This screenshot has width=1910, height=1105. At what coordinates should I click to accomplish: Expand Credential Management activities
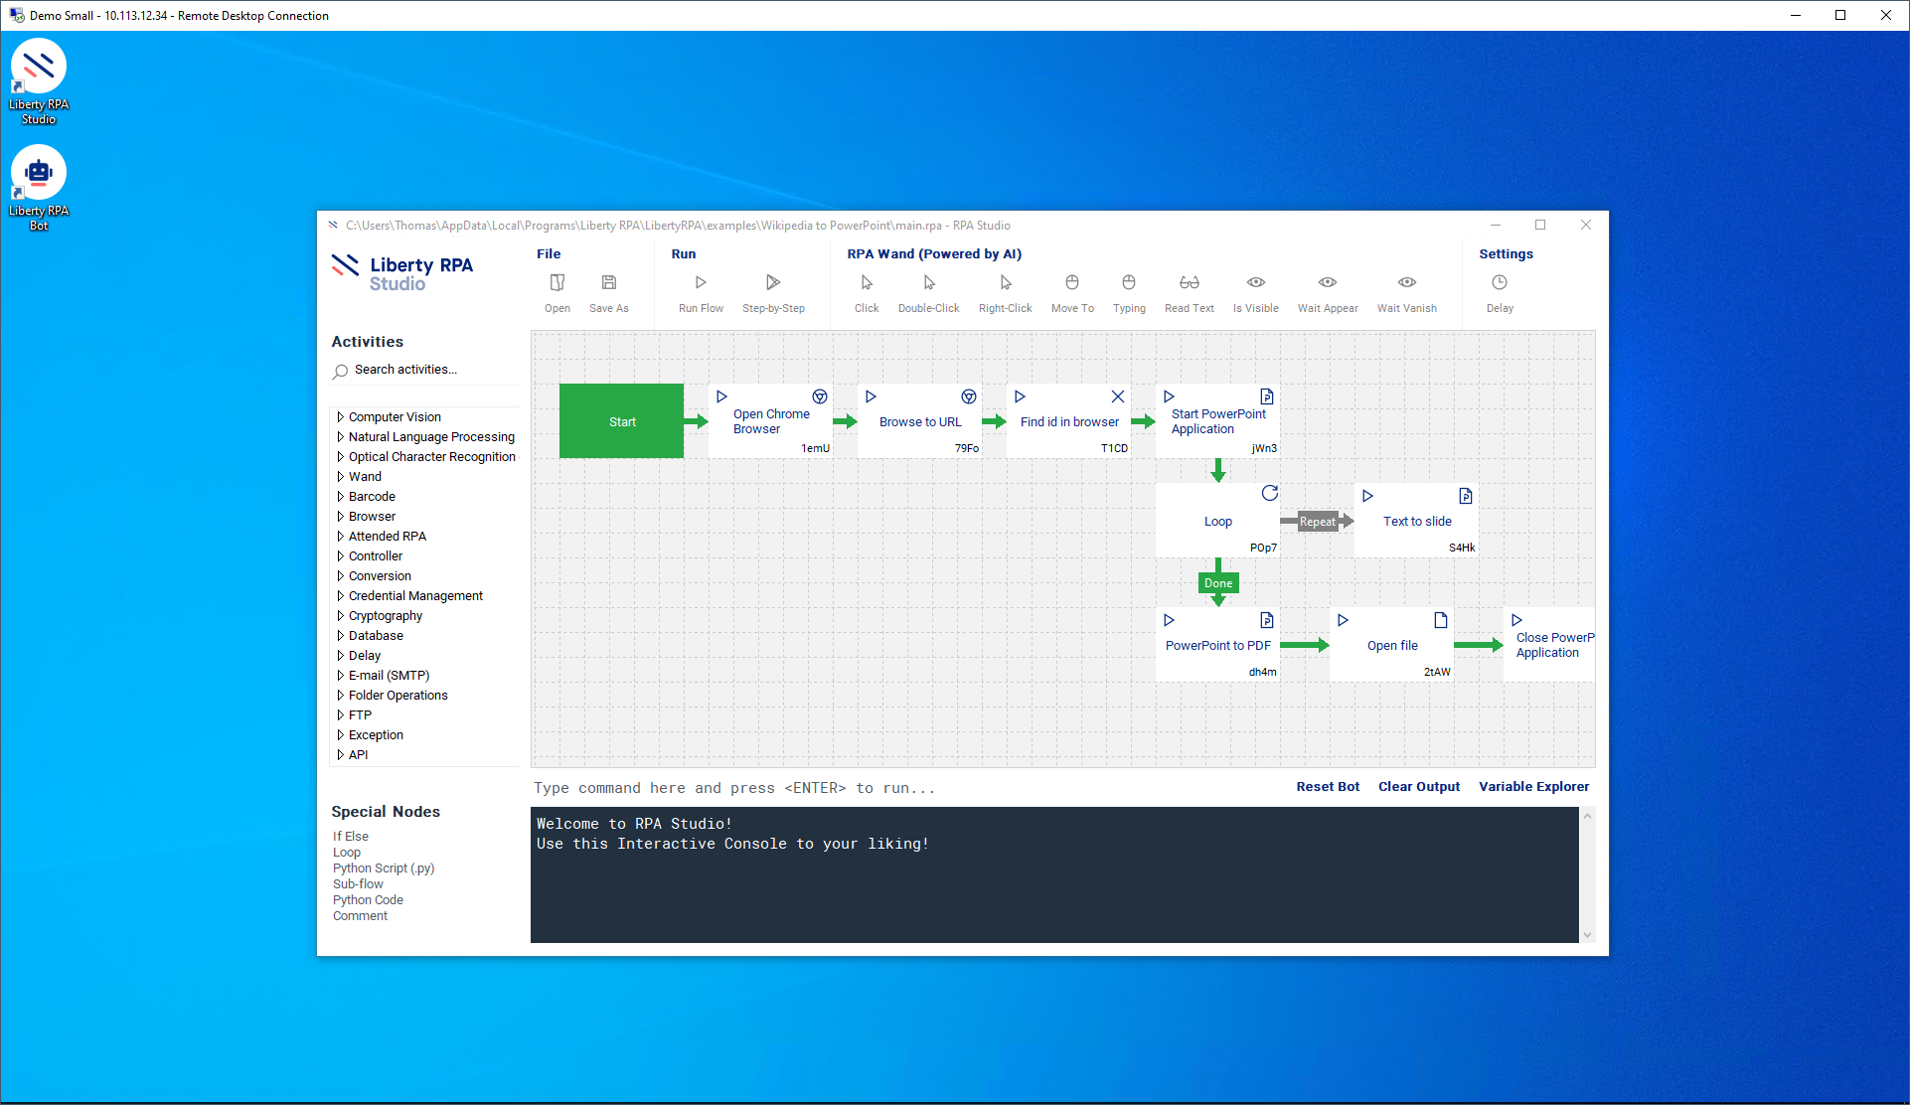pos(340,596)
